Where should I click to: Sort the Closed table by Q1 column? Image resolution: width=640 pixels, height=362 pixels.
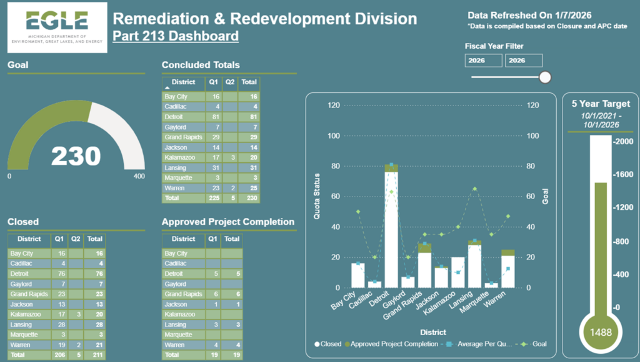[x=59, y=239]
